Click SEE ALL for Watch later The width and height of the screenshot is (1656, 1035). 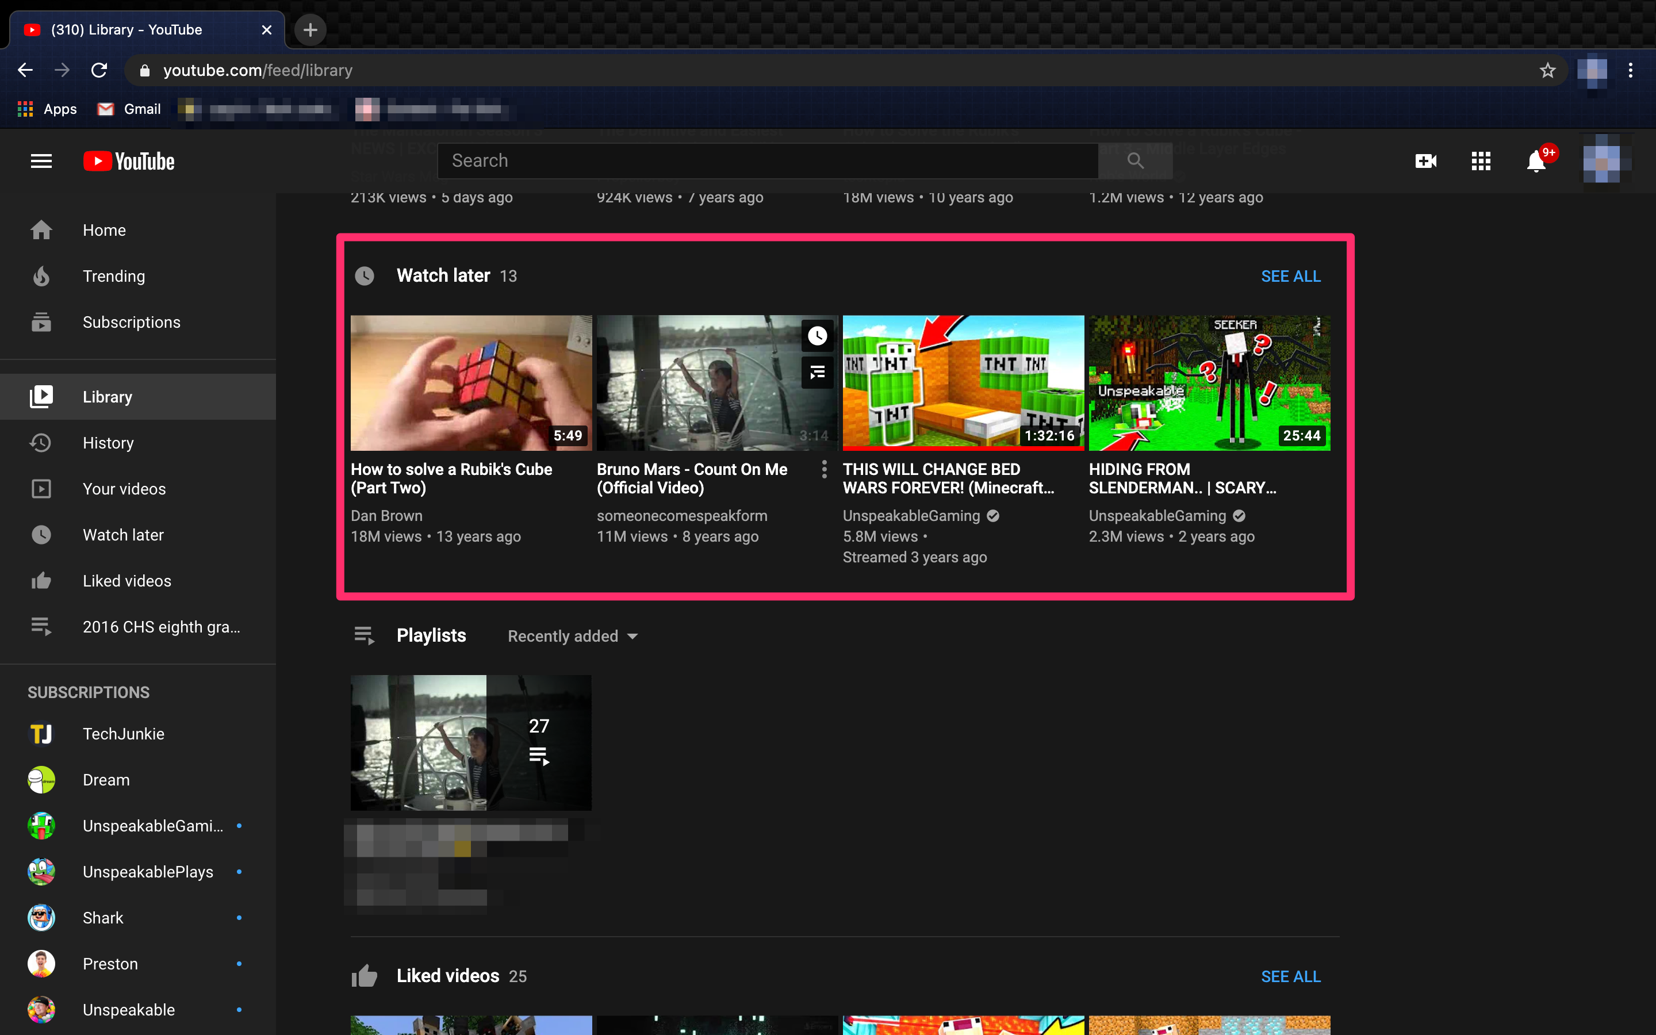(1290, 276)
